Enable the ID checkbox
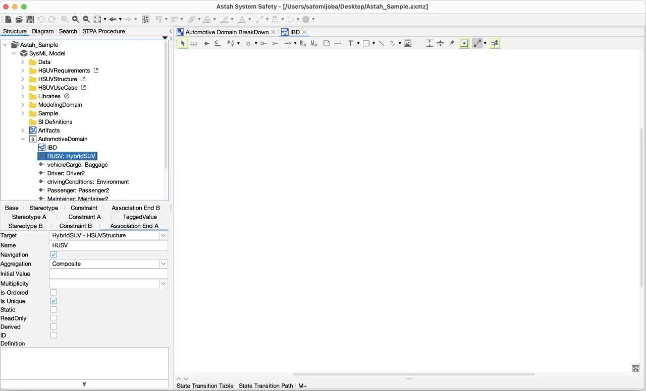 pyautogui.click(x=53, y=335)
